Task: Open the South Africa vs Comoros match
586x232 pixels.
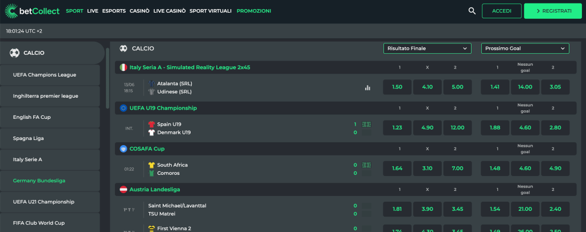Action: click(x=168, y=169)
